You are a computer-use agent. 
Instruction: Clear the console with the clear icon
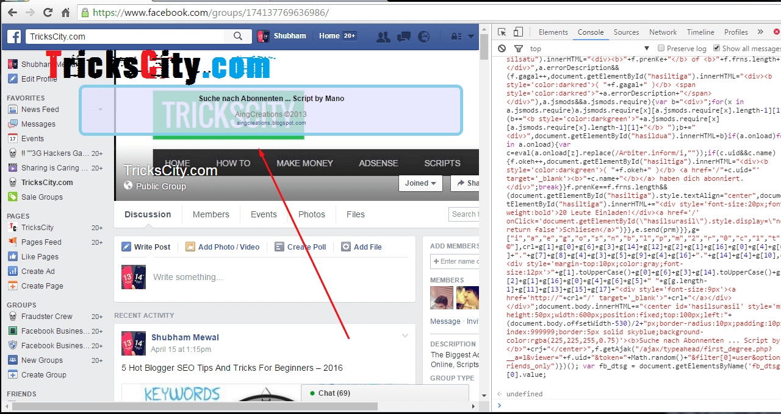click(x=502, y=48)
